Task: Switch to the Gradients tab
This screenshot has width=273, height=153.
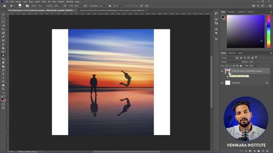Action: (x=241, y=12)
